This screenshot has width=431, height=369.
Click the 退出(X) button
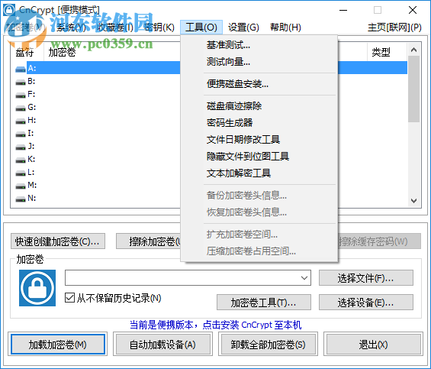(x=373, y=345)
